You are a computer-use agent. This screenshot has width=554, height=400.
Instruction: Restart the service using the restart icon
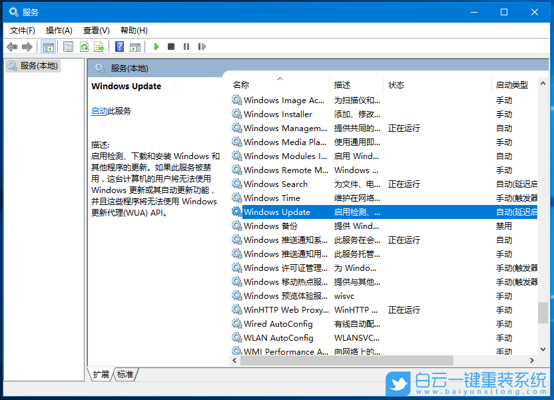coord(201,47)
